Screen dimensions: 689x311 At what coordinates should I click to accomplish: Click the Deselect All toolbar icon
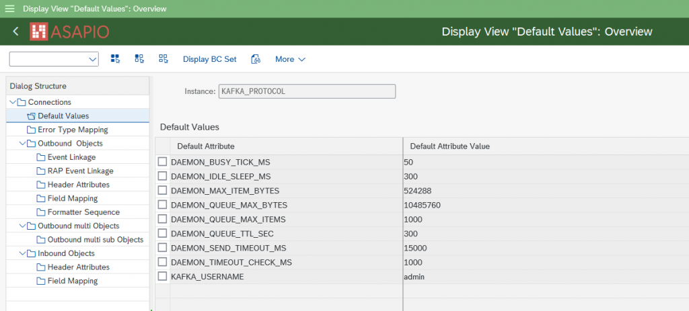163,59
